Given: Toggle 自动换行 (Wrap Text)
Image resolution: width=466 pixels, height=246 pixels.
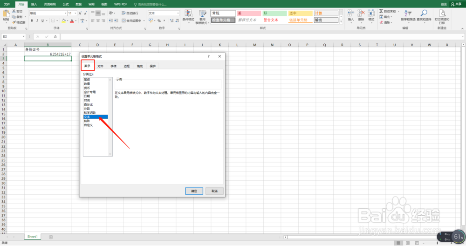Looking at the screenshot, I should [130, 13].
